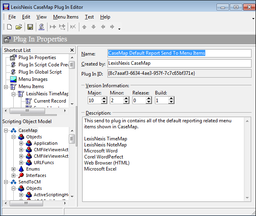This screenshot has height=216, width=256.
Task: Click the Save floppy disk icon
Action: (x=30, y=27)
